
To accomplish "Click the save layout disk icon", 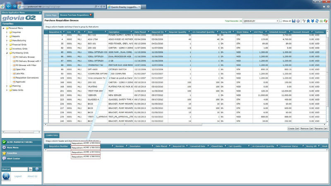I will point(294,21).
